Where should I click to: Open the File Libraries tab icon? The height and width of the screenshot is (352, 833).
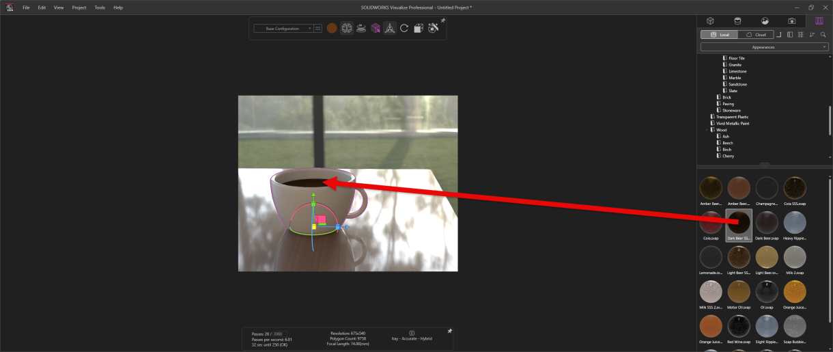(819, 21)
